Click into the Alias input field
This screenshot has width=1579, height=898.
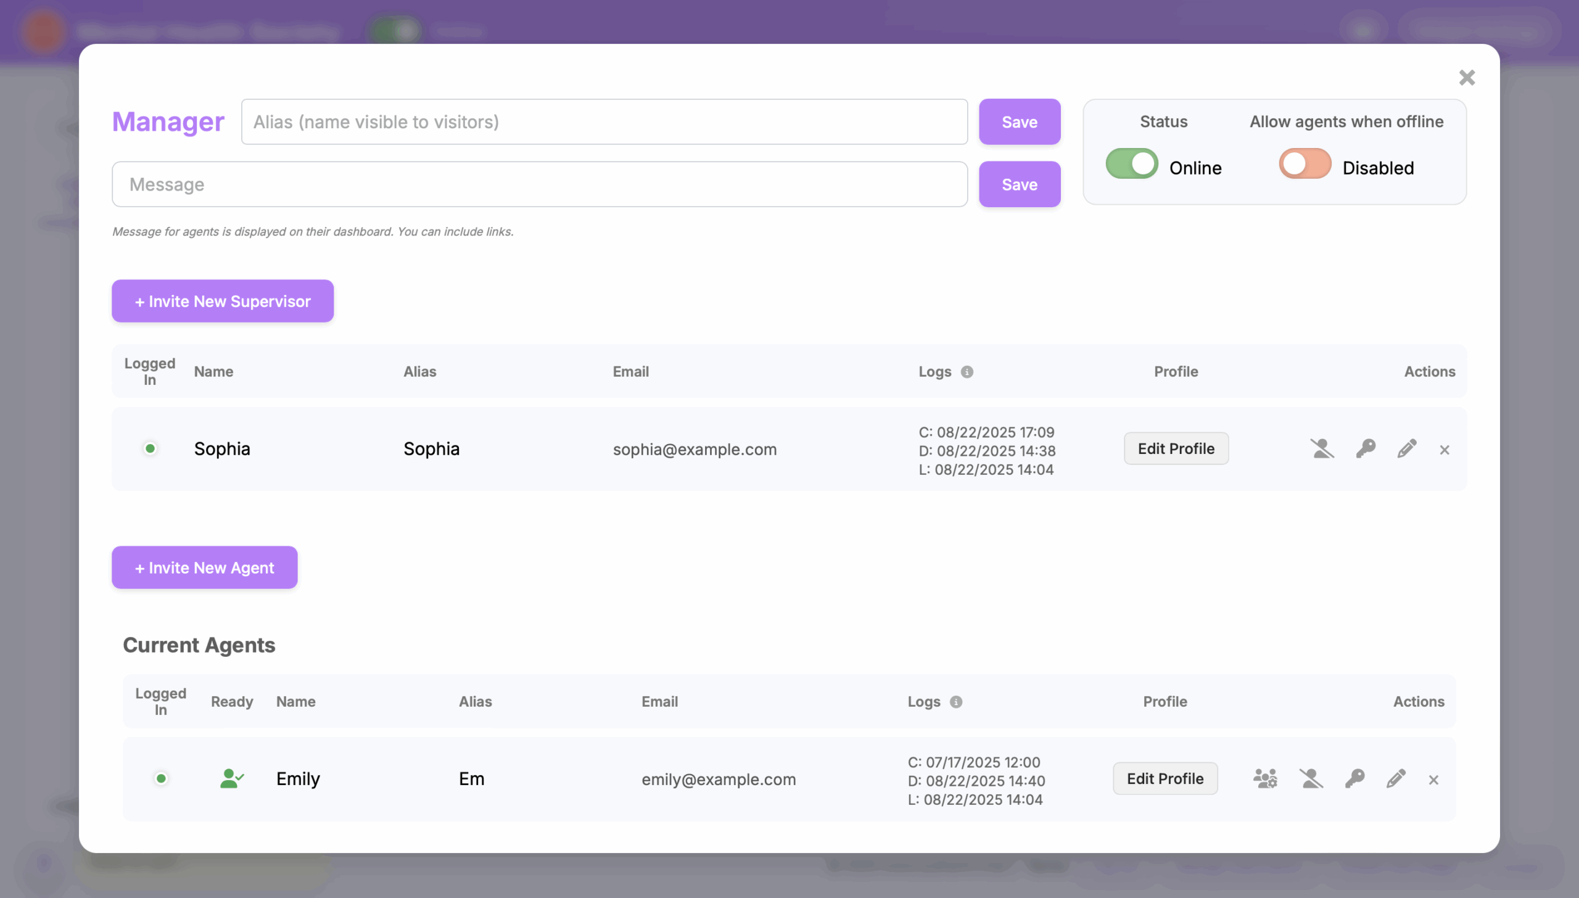click(604, 122)
